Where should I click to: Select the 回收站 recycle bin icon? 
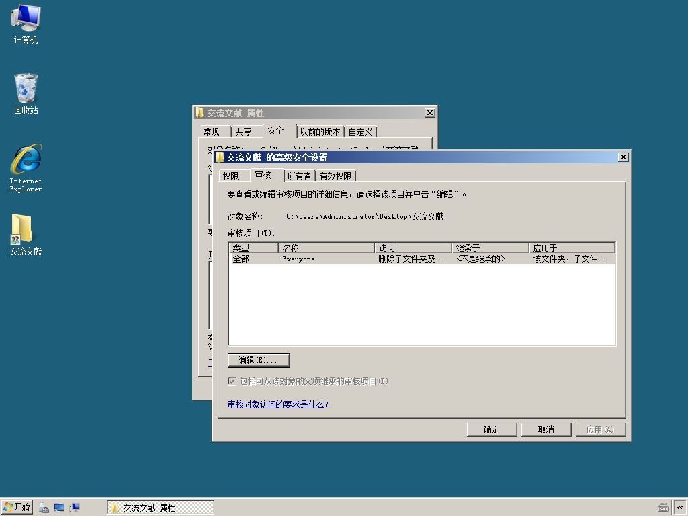(26, 94)
